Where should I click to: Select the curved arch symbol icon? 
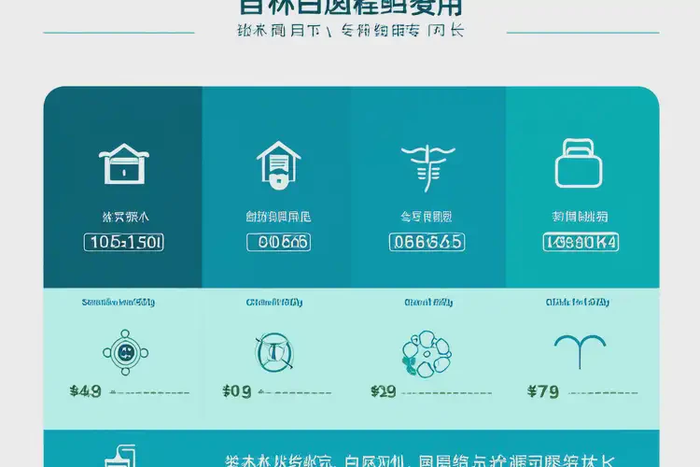click(580, 348)
